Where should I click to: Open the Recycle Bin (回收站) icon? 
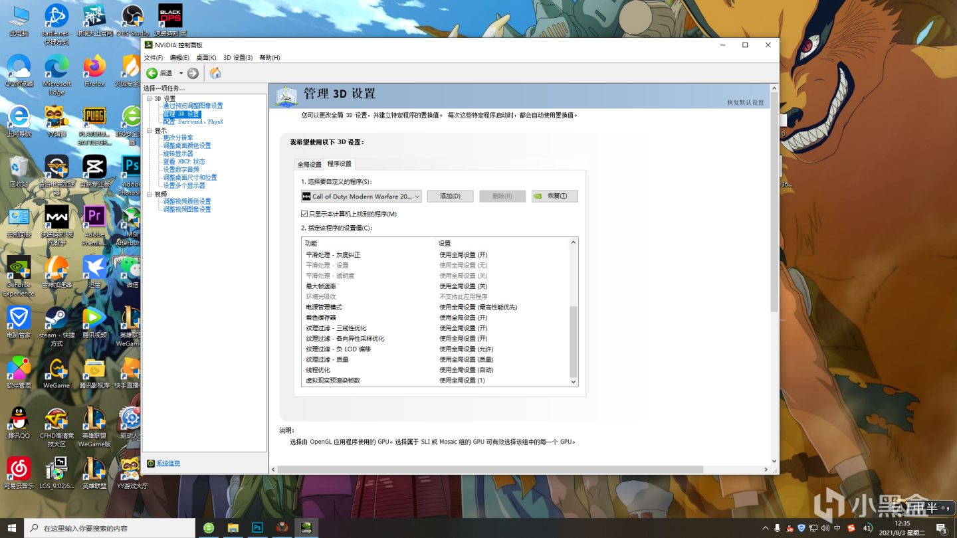pyautogui.click(x=19, y=171)
